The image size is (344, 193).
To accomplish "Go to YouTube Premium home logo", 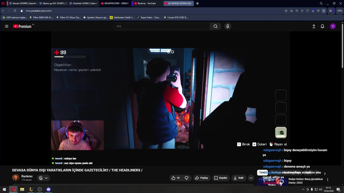I will (22, 26).
